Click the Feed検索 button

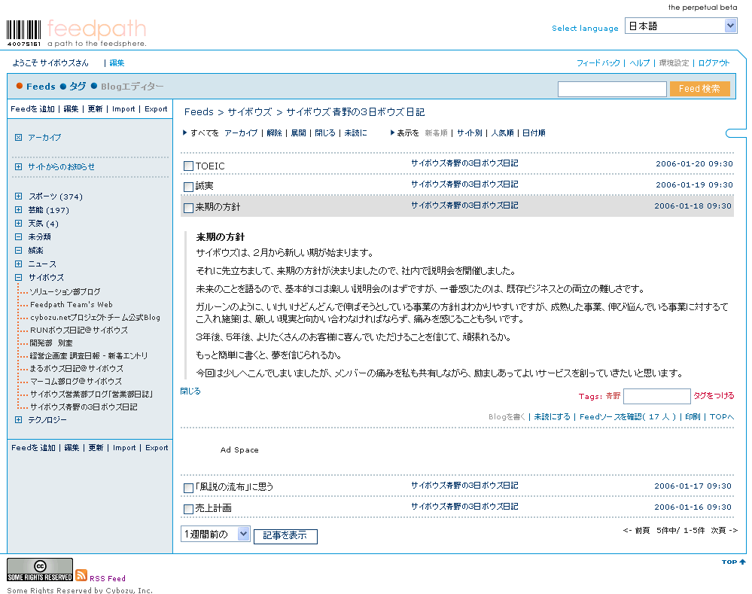click(x=700, y=89)
